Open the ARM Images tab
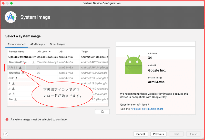 (x=37, y=44)
